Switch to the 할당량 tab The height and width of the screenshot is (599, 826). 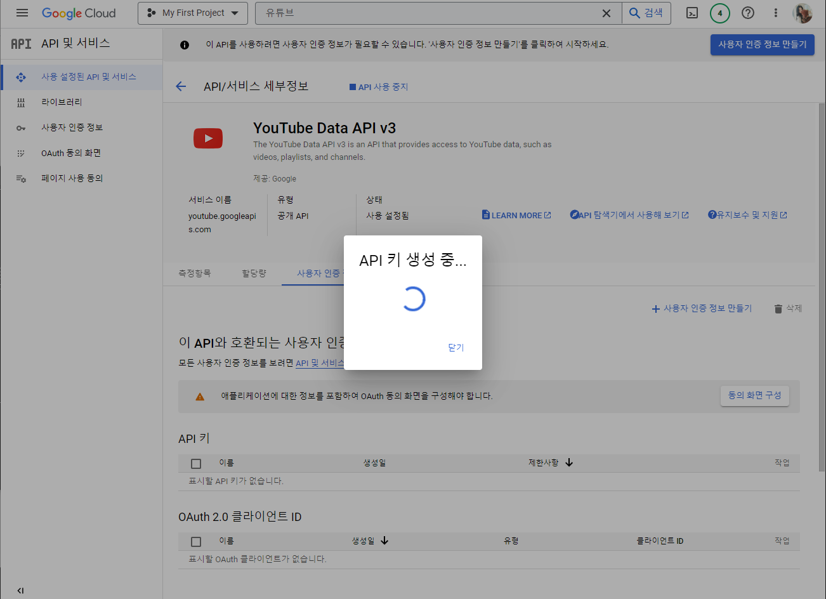click(254, 273)
